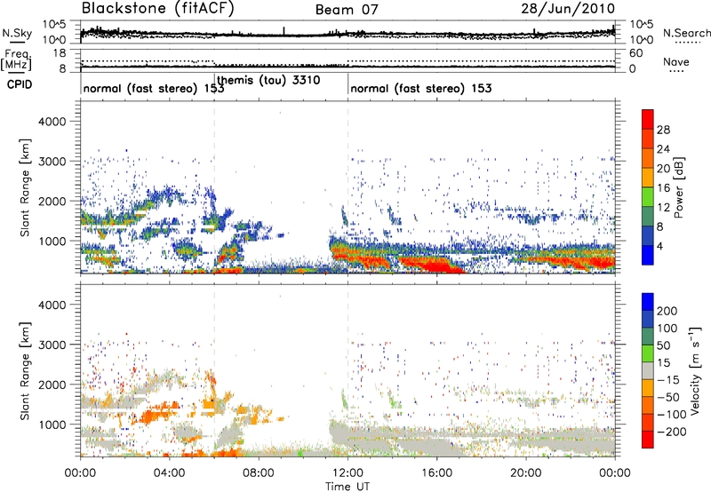Click the red bottom Velocity colorbar segment
This screenshot has width=711, height=492.
648,440
